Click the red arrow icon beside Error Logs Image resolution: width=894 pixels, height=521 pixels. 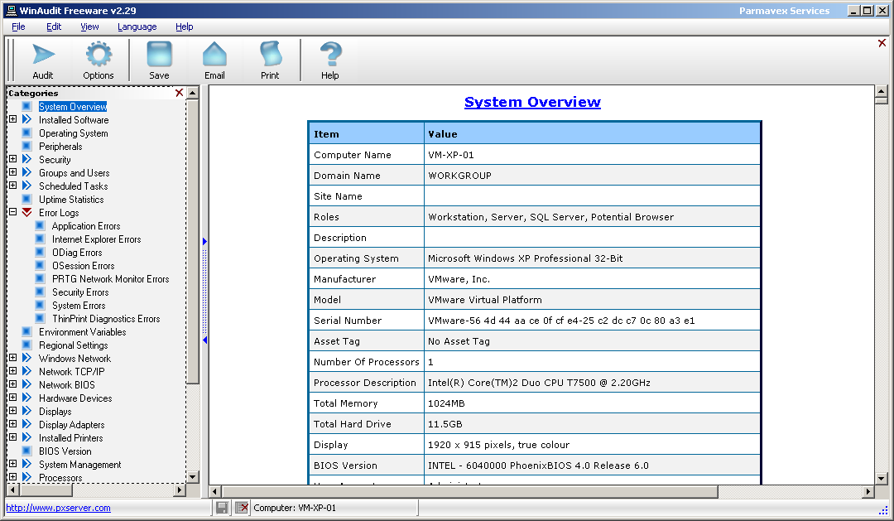(x=26, y=212)
